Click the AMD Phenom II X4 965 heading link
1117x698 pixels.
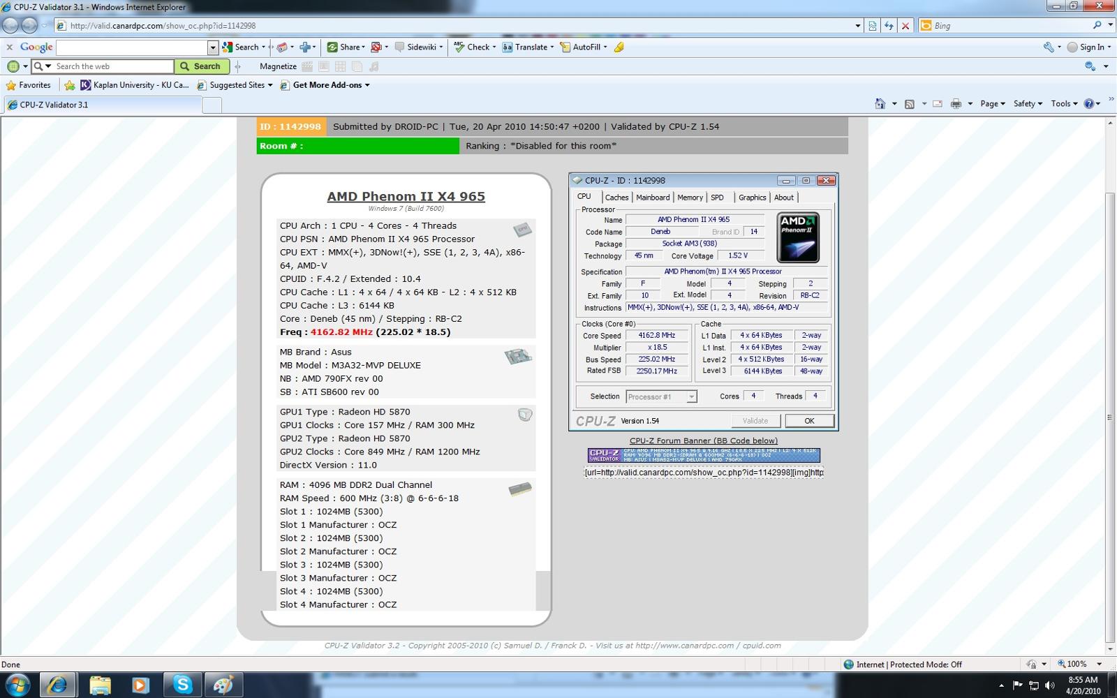(x=406, y=197)
